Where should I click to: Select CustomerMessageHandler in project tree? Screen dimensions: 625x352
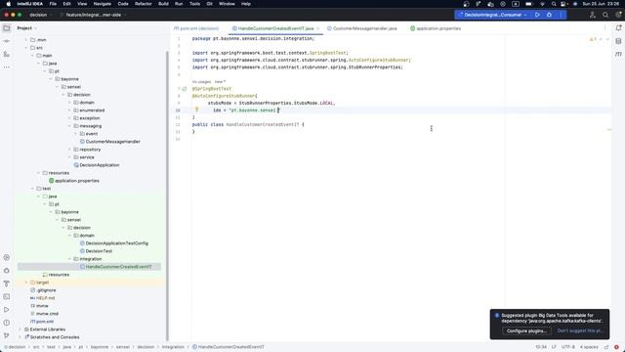[x=109, y=142]
